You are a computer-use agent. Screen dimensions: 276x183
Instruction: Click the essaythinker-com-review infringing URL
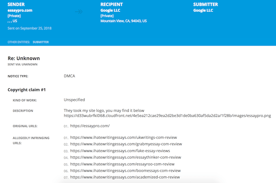(126, 157)
